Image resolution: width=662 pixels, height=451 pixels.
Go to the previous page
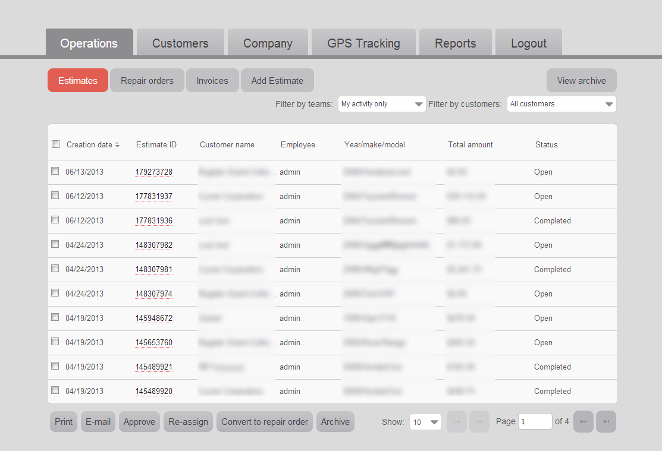(x=479, y=421)
